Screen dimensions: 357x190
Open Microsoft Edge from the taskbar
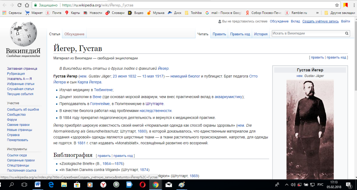click(x=51, y=185)
